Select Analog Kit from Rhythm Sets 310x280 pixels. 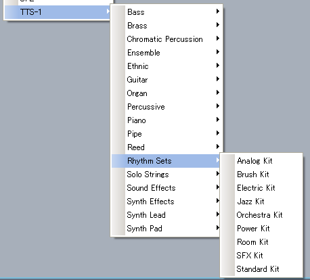[x=261, y=161]
